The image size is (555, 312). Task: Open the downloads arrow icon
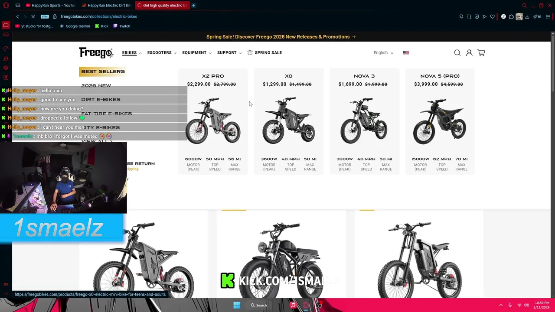527,16
